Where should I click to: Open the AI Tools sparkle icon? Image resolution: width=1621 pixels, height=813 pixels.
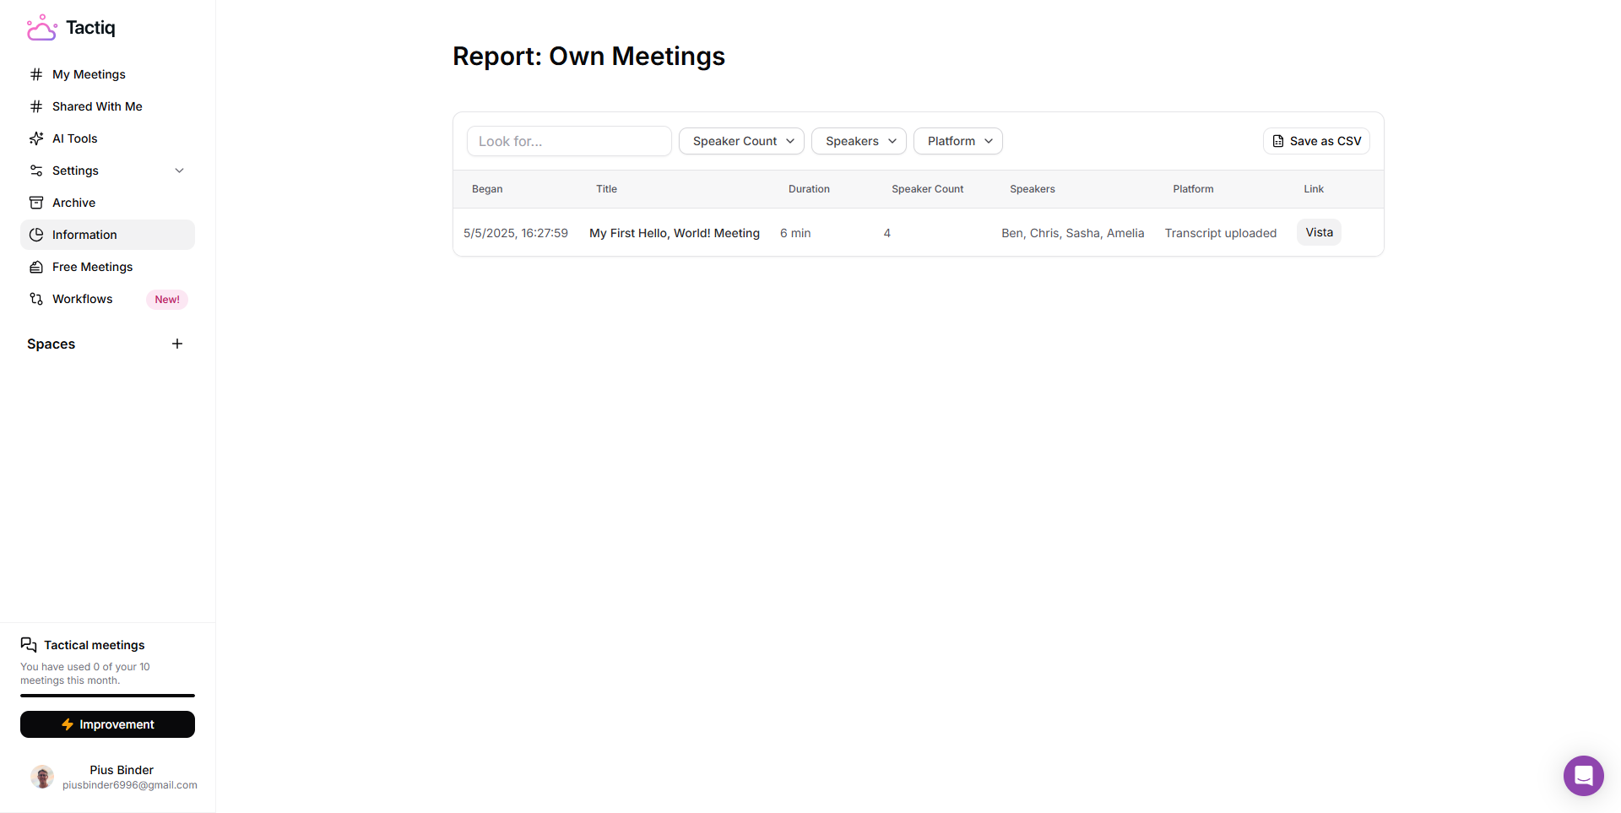[36, 138]
